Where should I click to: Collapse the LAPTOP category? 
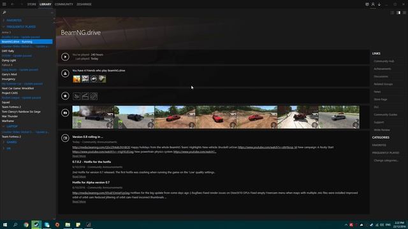tap(12, 126)
